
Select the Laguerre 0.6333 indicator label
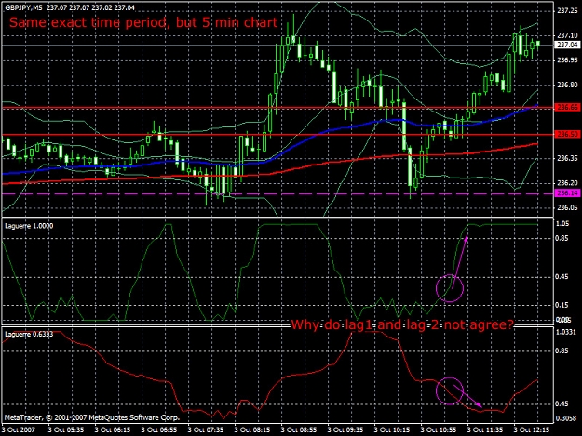[x=29, y=334]
